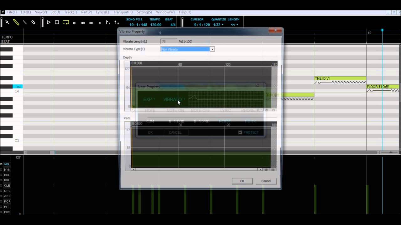Open the Job(J) menu
The image size is (401, 225).
pos(55,12)
